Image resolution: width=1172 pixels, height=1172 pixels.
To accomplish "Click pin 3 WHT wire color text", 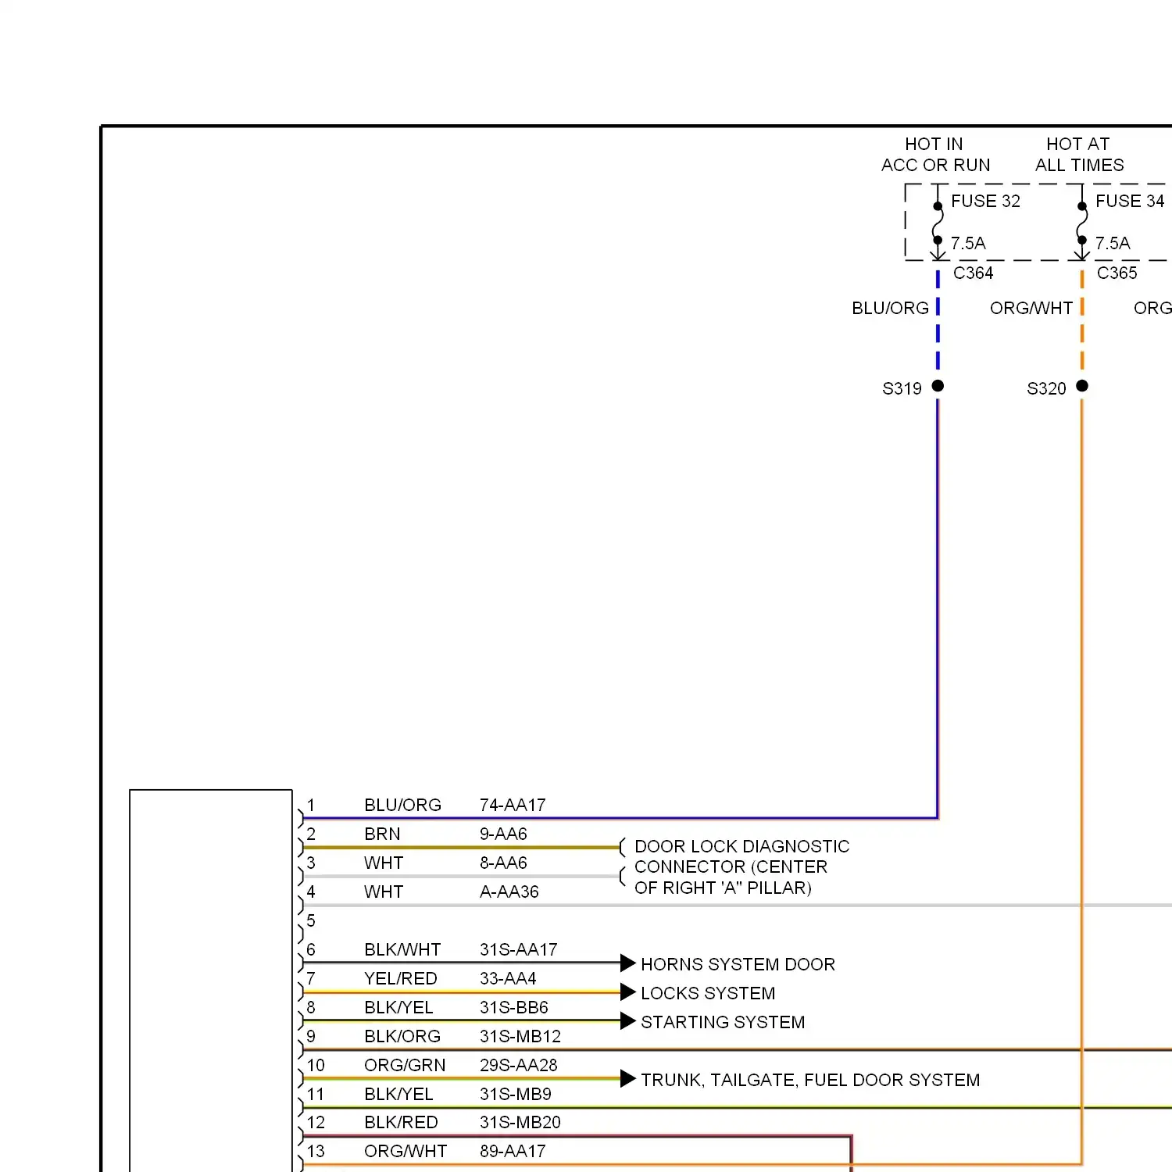I will [x=384, y=863].
